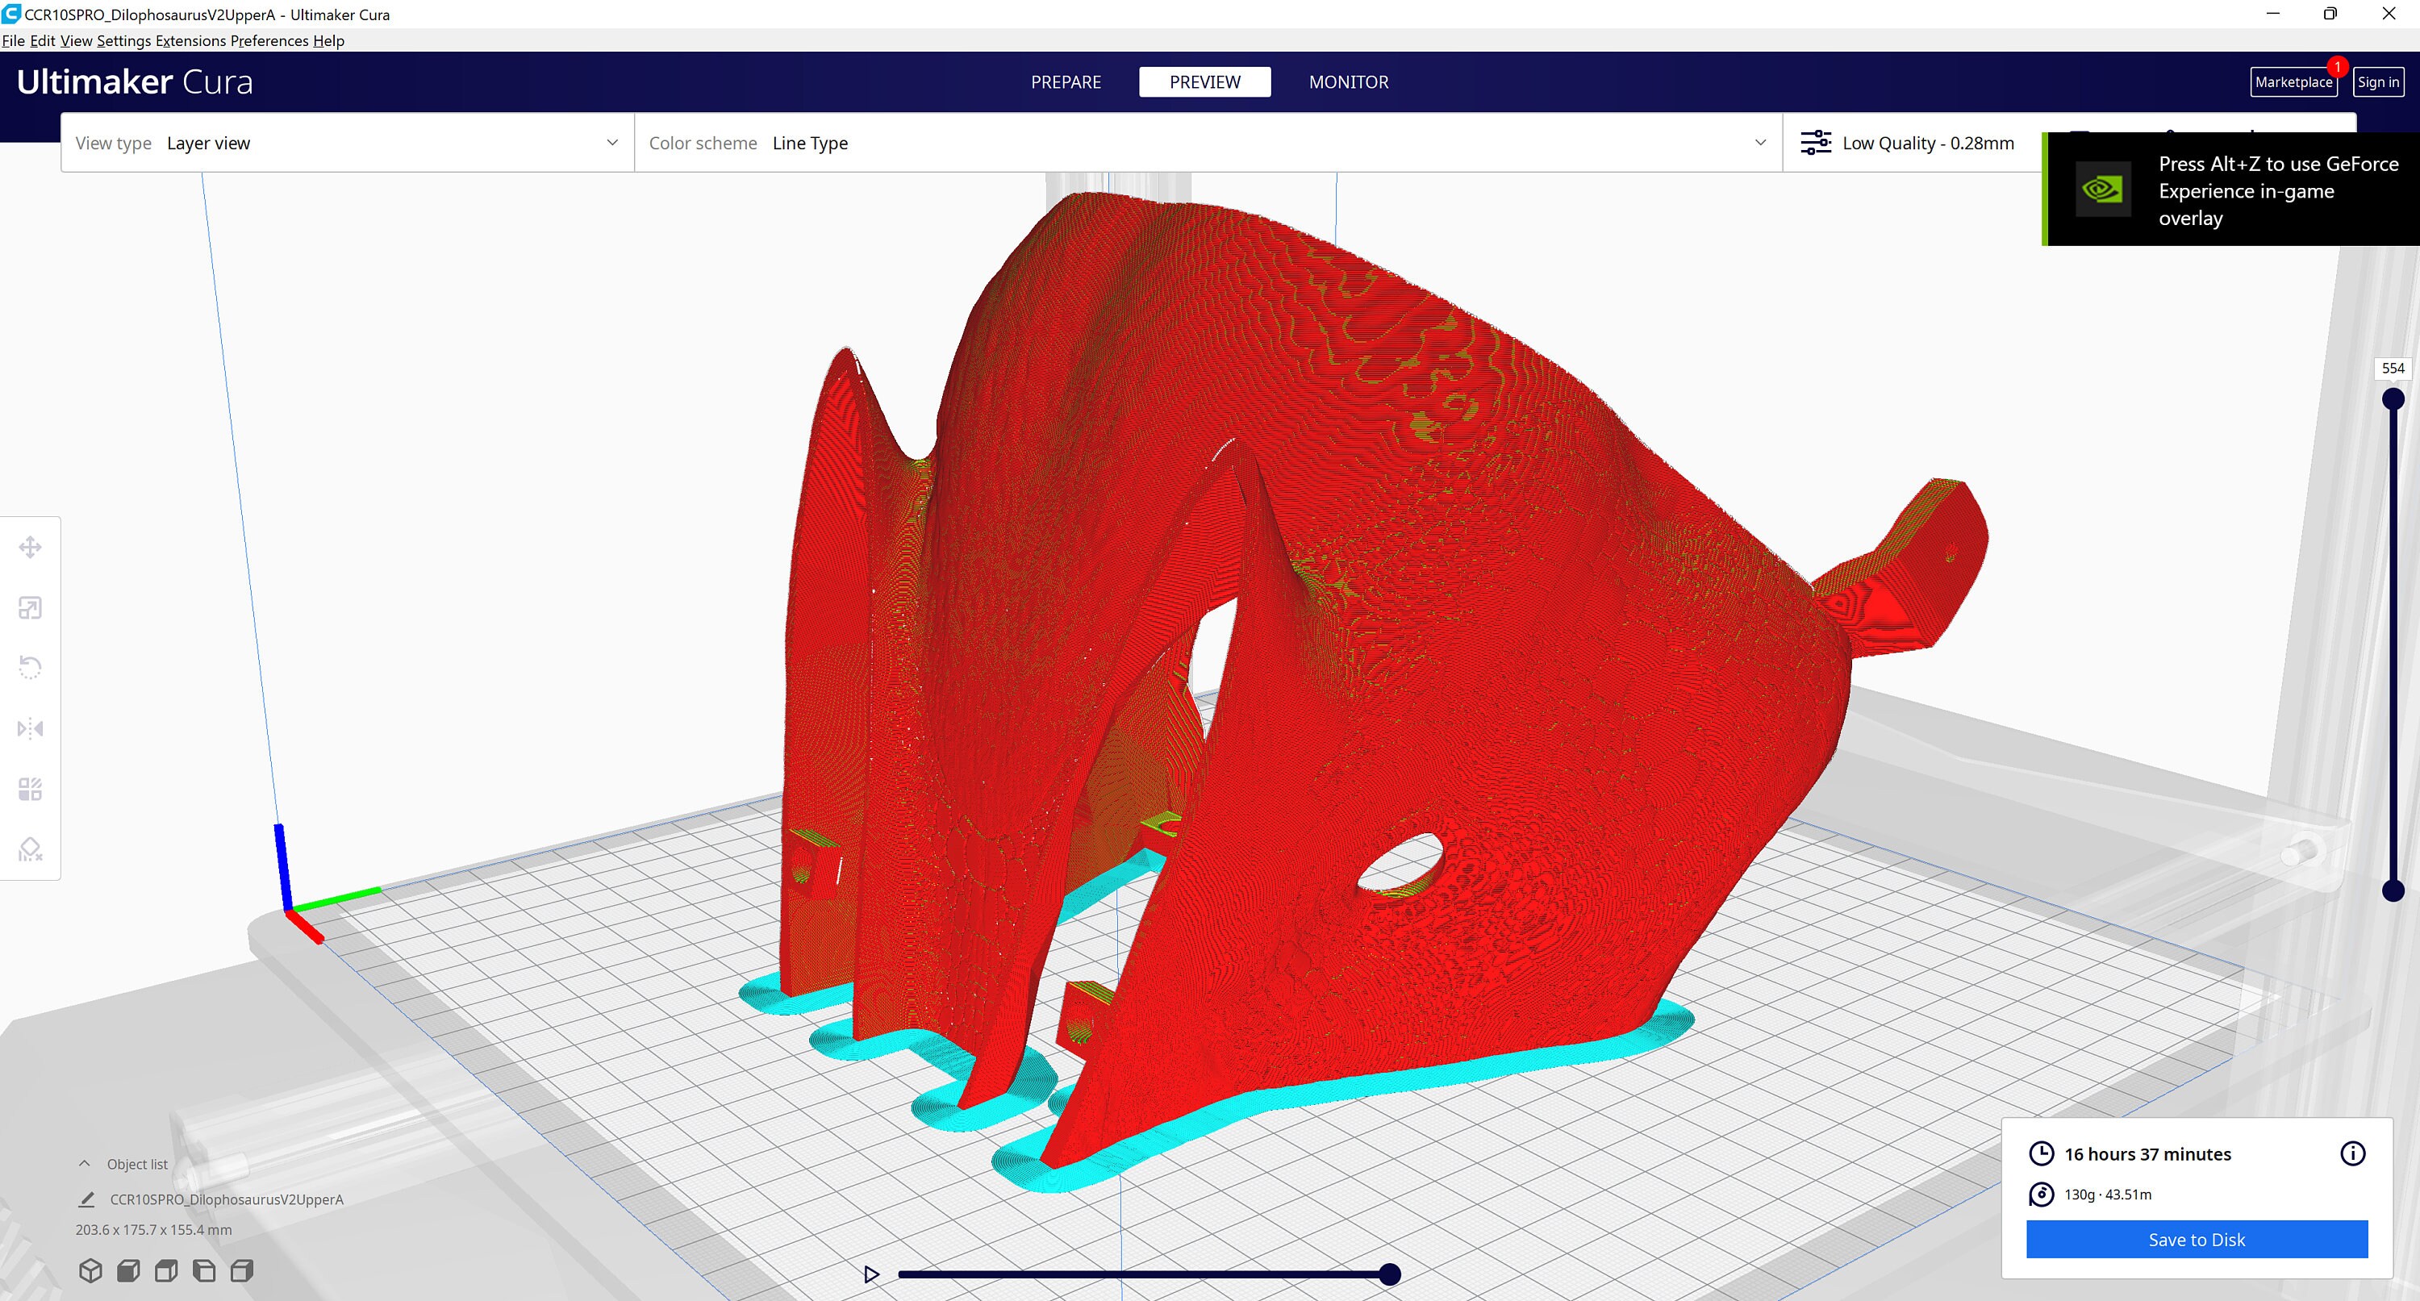2420x1301 pixels.
Task: Click the model dimensions 203.6 x 175.7 x 155.4 mm
Action: (153, 1229)
